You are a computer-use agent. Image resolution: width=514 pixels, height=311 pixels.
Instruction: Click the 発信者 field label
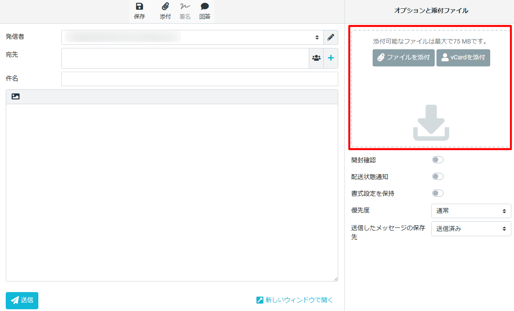[15, 37]
